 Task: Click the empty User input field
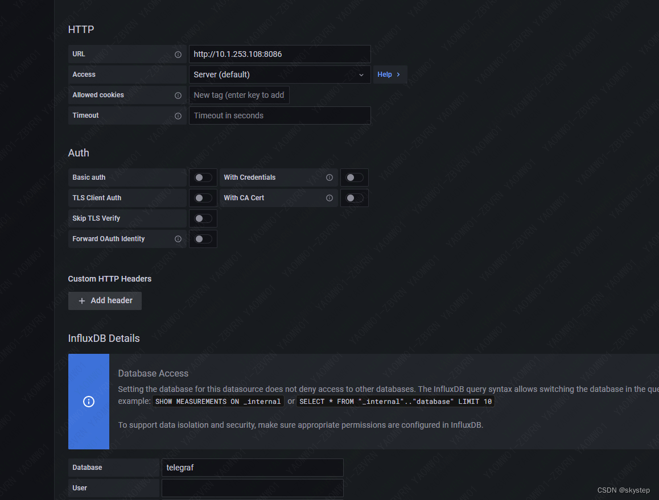252,488
